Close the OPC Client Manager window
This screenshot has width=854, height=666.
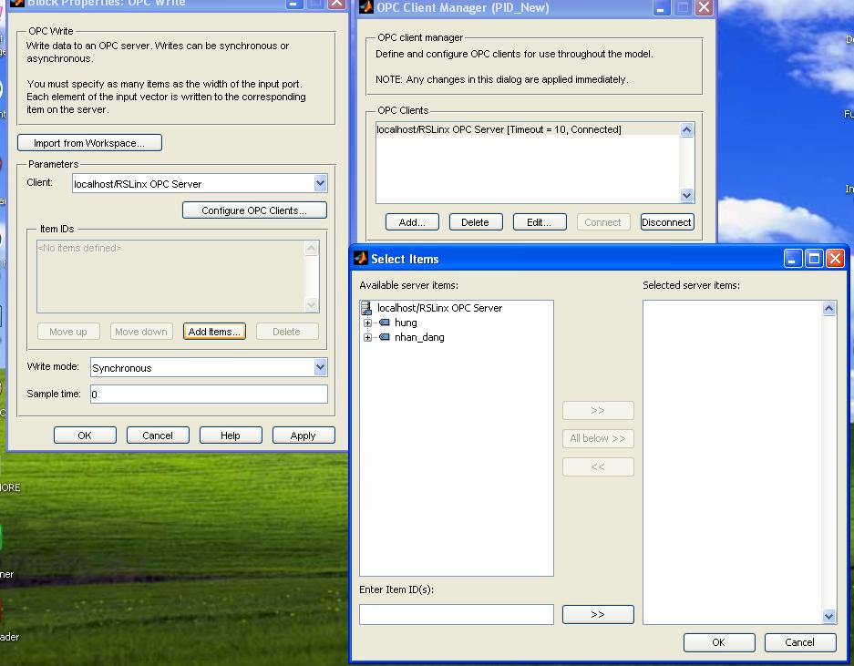pyautogui.click(x=704, y=7)
